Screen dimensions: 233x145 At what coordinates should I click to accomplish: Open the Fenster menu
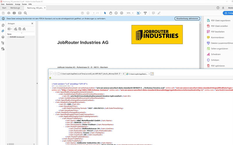click(24, 4)
